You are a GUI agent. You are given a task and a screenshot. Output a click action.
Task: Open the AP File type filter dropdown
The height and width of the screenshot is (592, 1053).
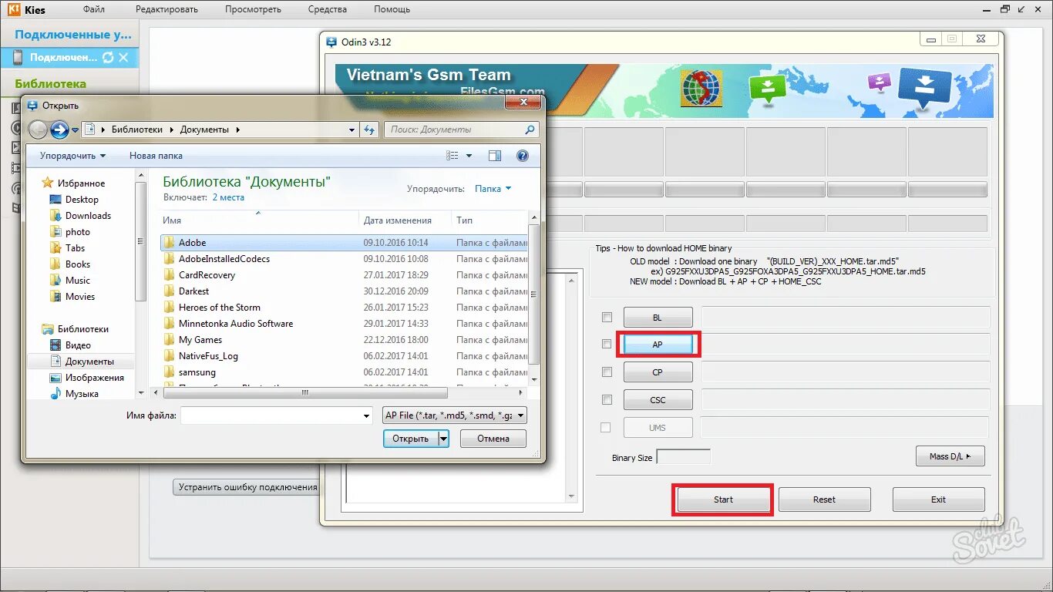point(455,415)
